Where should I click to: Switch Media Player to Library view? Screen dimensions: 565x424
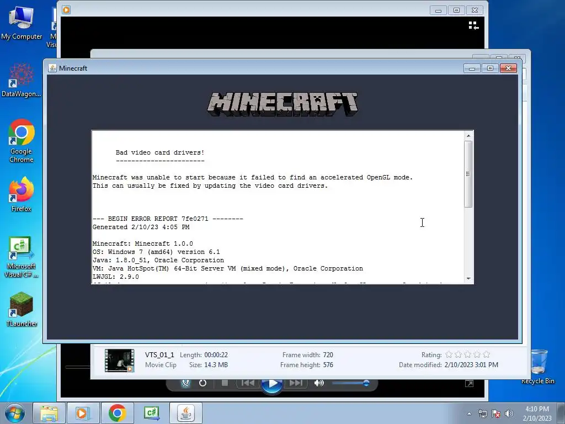point(473,25)
